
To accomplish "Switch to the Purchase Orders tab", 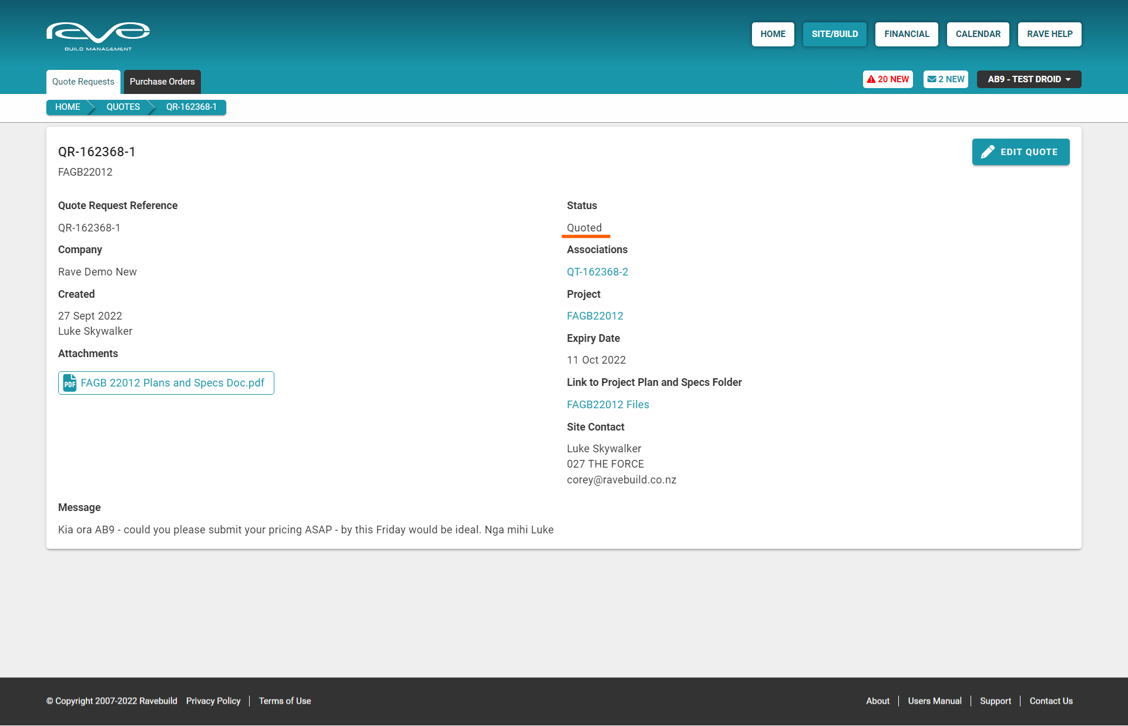I will (162, 82).
